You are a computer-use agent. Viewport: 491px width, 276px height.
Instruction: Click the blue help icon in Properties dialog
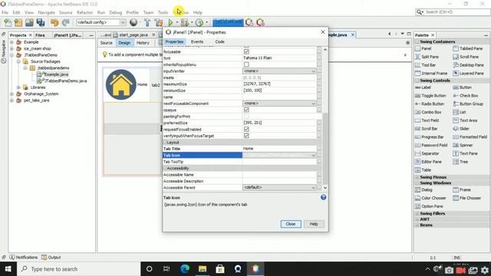324,197
